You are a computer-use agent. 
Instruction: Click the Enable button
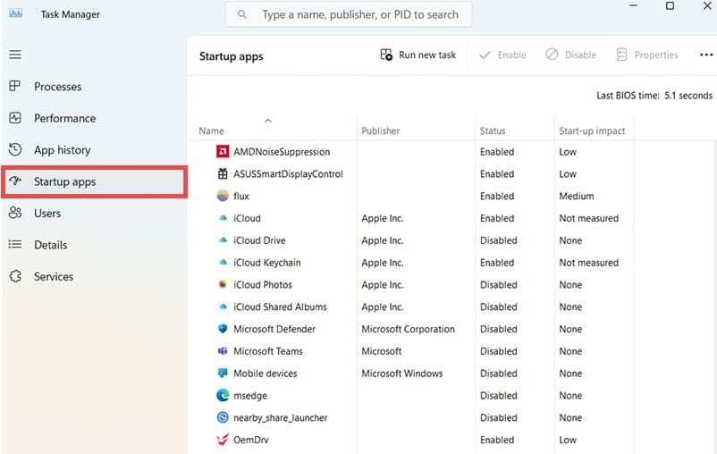(502, 55)
